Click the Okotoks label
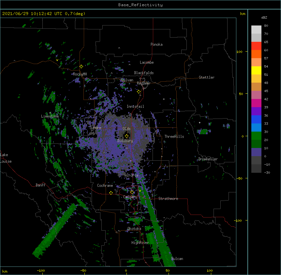The image size is (281, 275). (x=134, y=229)
